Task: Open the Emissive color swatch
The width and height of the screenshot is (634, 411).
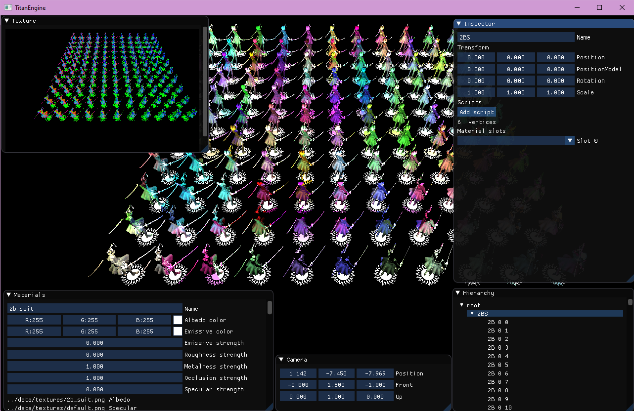Action: (178, 331)
